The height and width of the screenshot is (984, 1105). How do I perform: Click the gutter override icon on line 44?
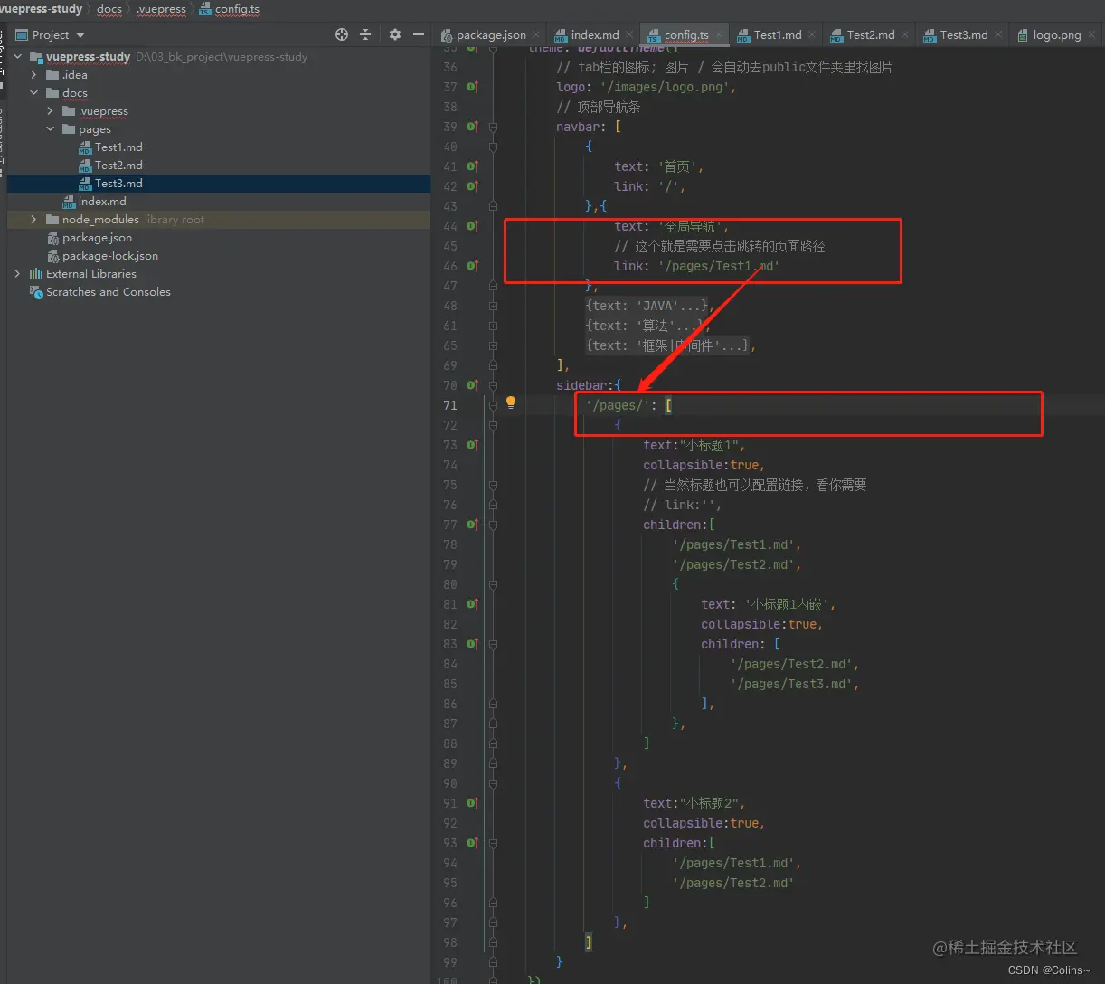click(x=471, y=226)
